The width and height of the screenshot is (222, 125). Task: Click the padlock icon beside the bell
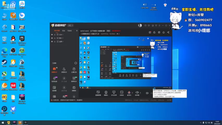click(x=154, y=32)
